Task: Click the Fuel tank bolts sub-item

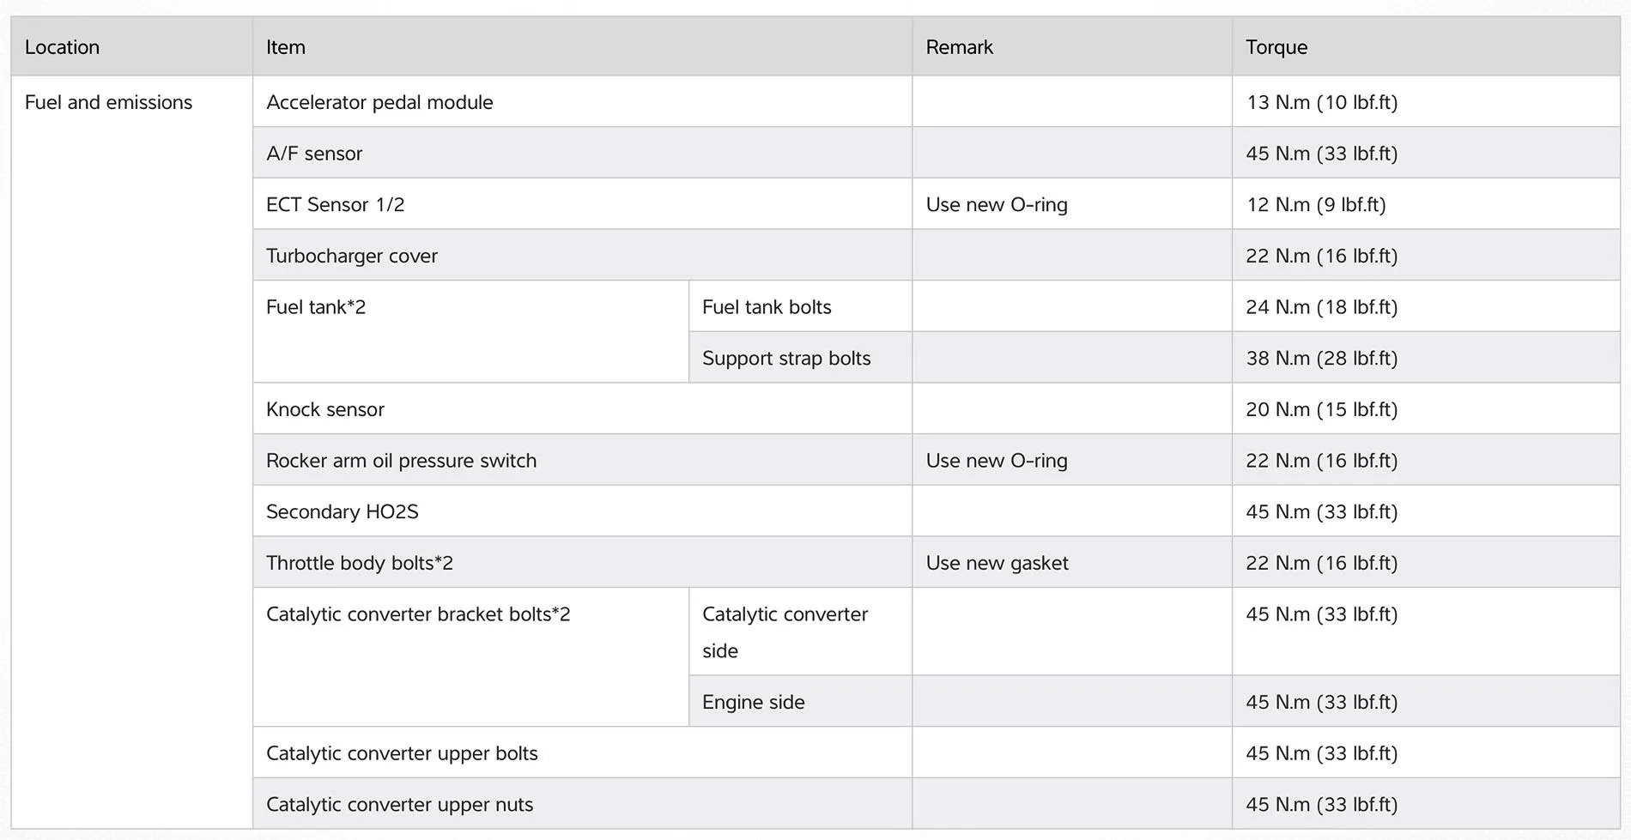Action: (x=767, y=307)
